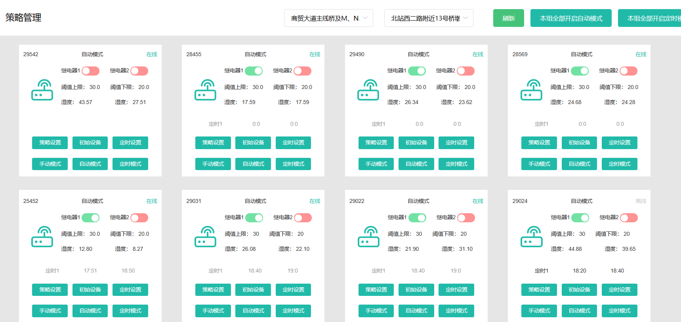Screen dimensions: 681x322
Task: Turn on 继电器2 on device 29031
Action: coord(303,218)
